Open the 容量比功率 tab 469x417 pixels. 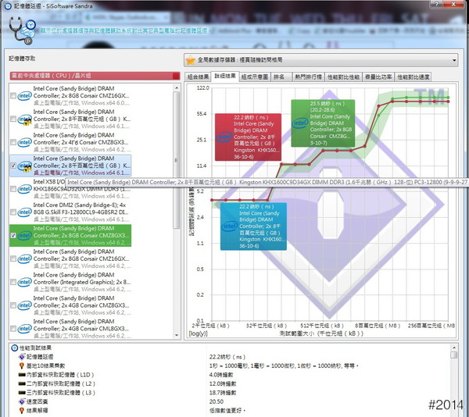click(x=378, y=77)
